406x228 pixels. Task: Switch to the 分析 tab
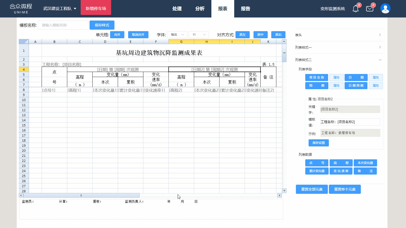click(200, 9)
